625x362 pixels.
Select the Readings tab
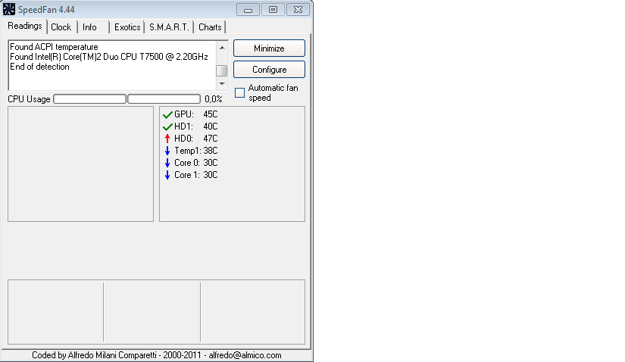25,26
